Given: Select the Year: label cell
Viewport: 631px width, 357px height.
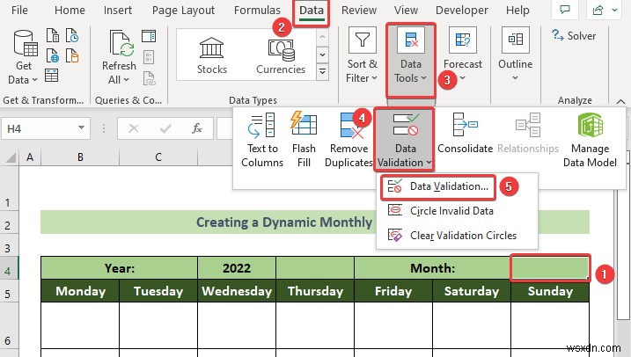Looking at the screenshot, I should click(x=120, y=268).
